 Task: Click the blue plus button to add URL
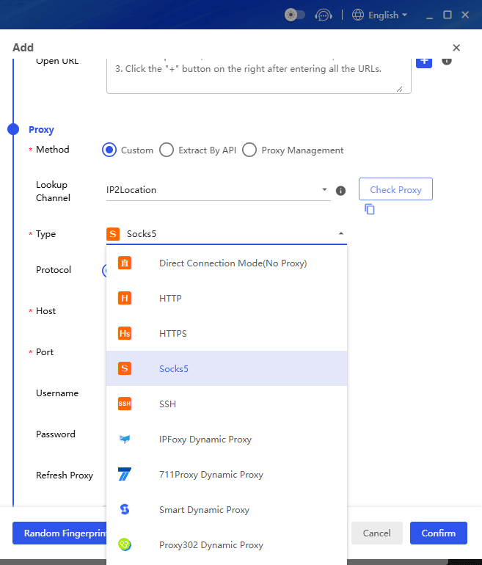[424, 61]
